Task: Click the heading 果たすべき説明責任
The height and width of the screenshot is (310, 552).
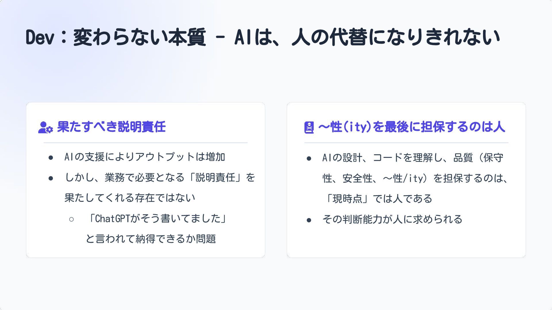Action: tap(111, 127)
